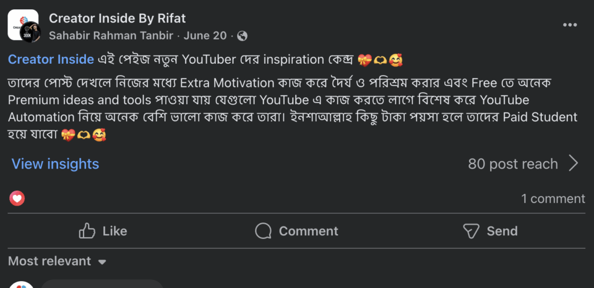Show the 80 post reach details
The height and width of the screenshot is (288, 594).
(x=513, y=164)
